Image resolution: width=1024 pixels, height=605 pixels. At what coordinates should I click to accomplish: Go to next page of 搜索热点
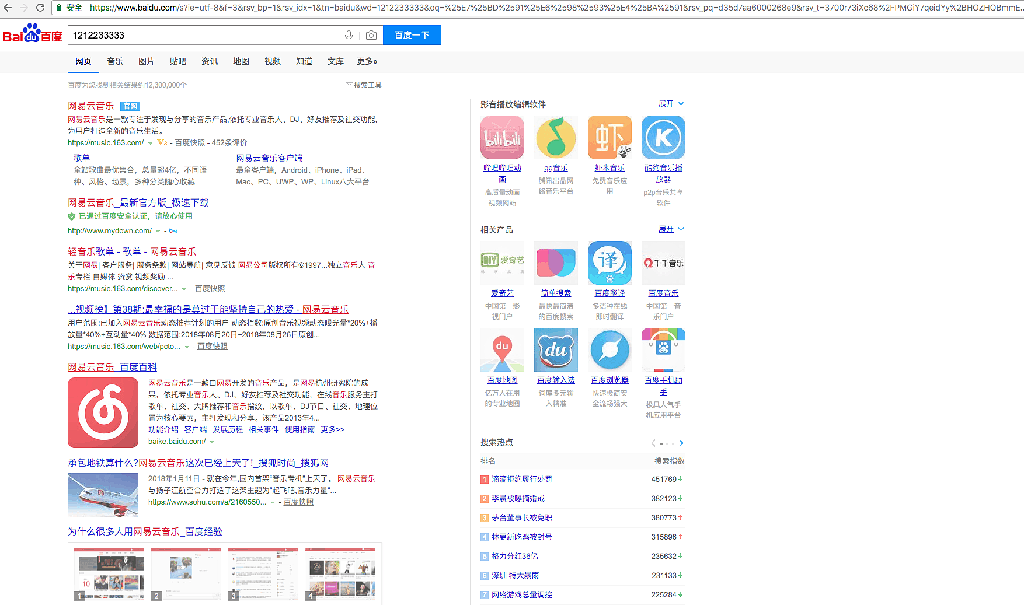pos(681,443)
